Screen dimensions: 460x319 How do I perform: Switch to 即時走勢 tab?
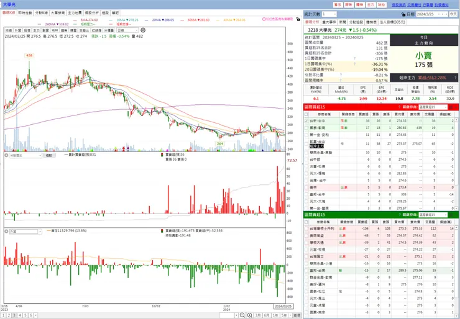click(25, 13)
